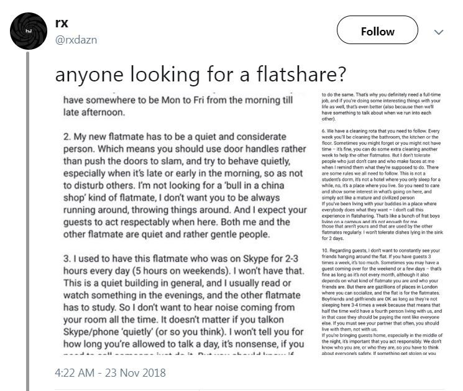Click the tweet text 'anyone looking for a flatshare?'
This screenshot has width=463, height=391.
[x=200, y=74]
